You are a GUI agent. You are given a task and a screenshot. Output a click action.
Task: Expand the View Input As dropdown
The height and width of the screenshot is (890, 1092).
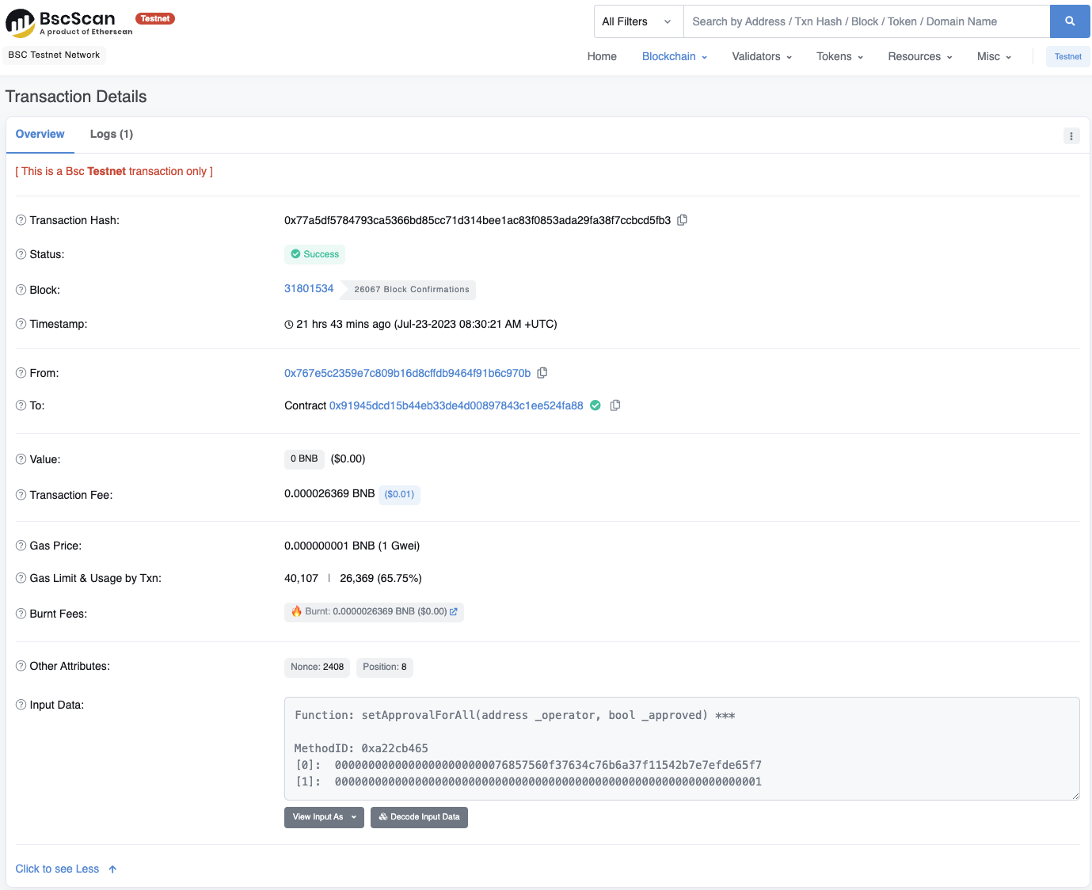[x=324, y=817]
